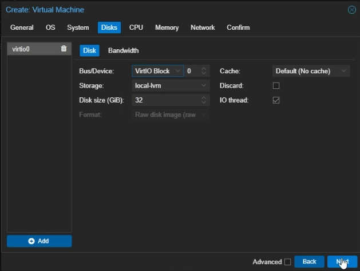Delete virtio0 disk with trash icon
Viewport: 360px width, 271px height.
pyautogui.click(x=64, y=49)
